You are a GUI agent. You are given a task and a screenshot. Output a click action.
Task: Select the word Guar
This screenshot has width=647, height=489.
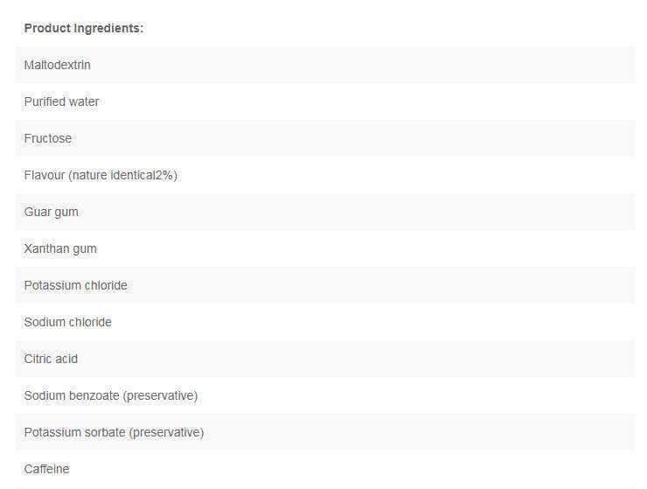tap(38, 212)
